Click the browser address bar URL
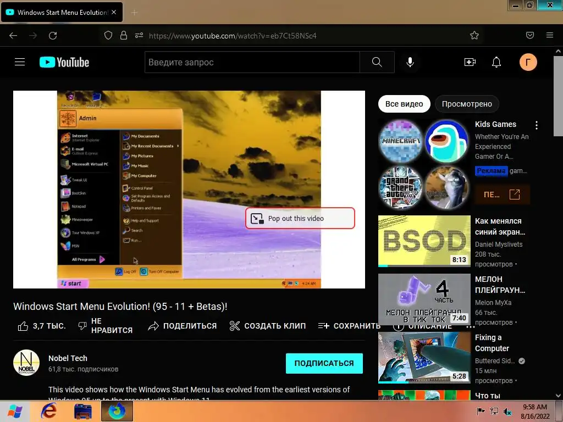 (x=233, y=36)
